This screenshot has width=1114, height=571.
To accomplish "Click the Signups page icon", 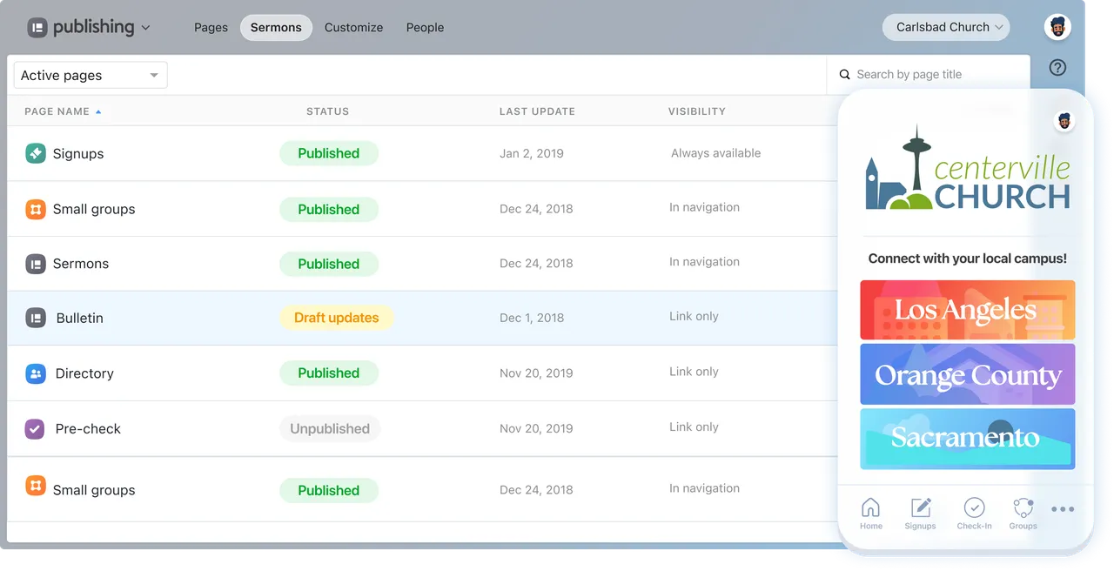I will [35, 153].
